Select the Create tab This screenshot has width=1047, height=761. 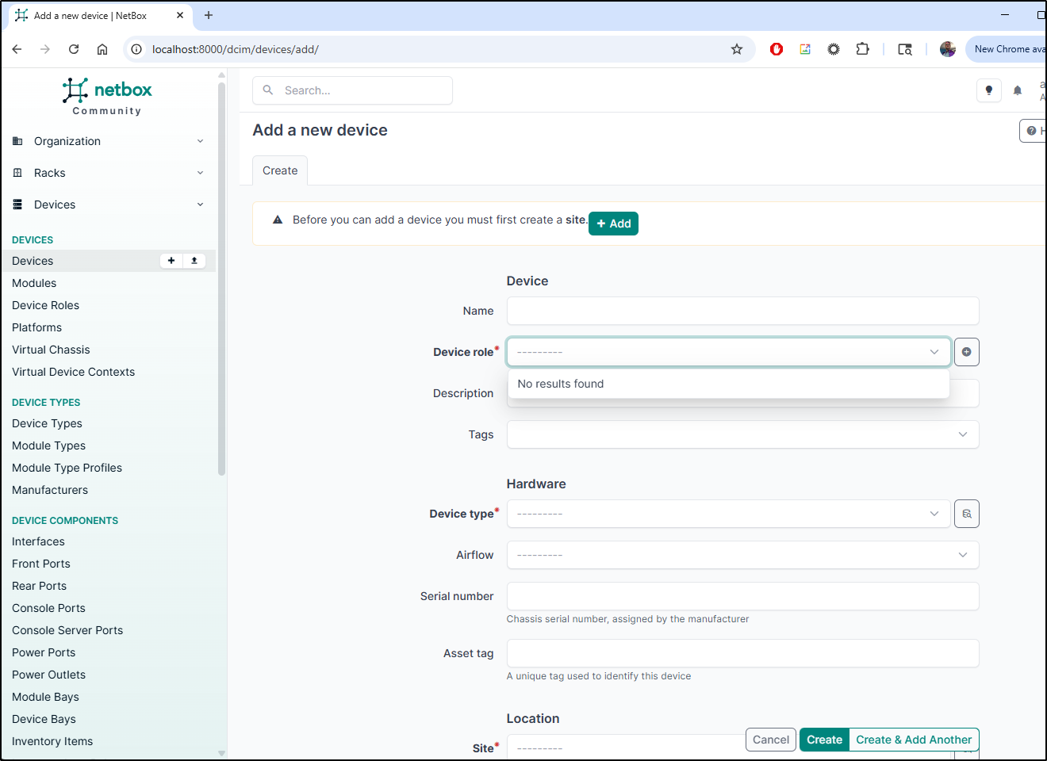coord(280,170)
